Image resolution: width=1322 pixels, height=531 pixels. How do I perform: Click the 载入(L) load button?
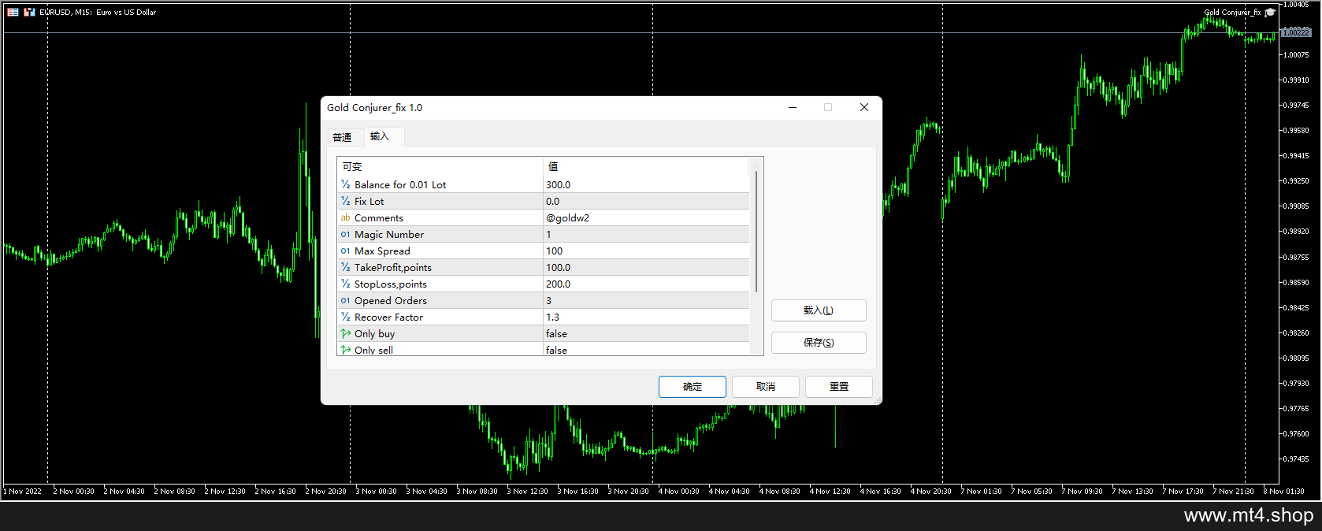(x=819, y=310)
